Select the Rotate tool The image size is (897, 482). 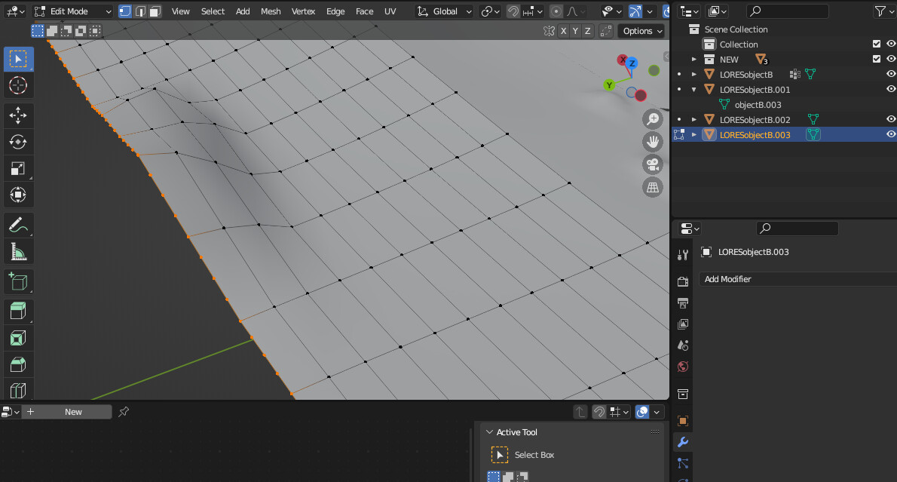click(x=18, y=142)
